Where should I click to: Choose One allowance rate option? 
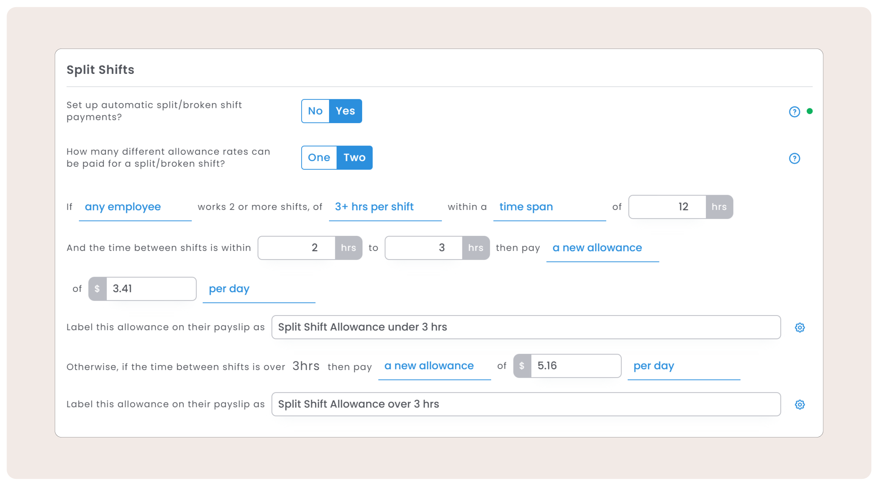pyautogui.click(x=319, y=158)
